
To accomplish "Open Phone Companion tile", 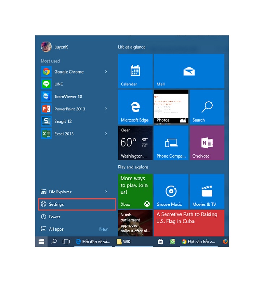I will tap(171, 143).
